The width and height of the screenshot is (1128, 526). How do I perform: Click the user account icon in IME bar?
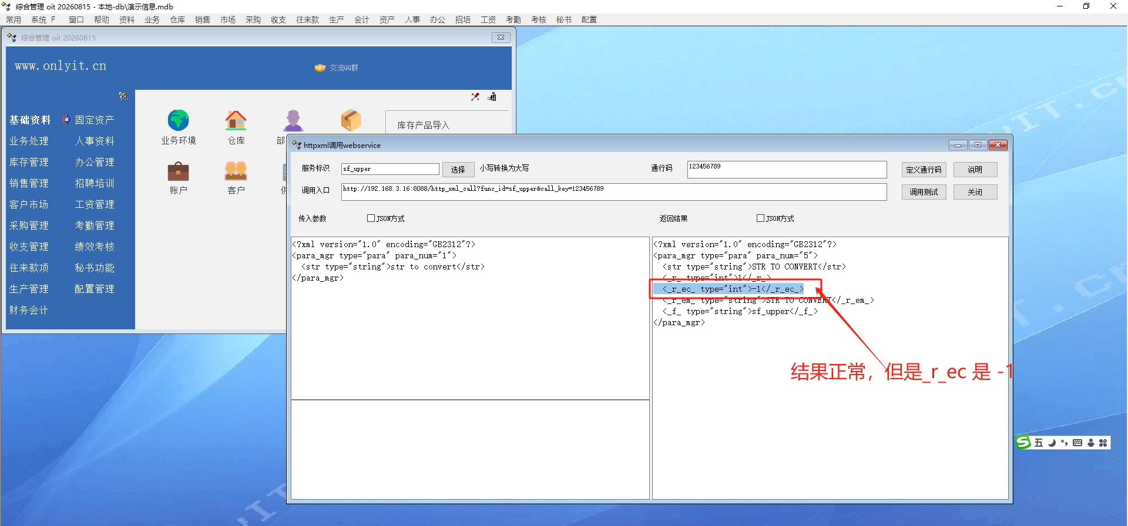1091,443
